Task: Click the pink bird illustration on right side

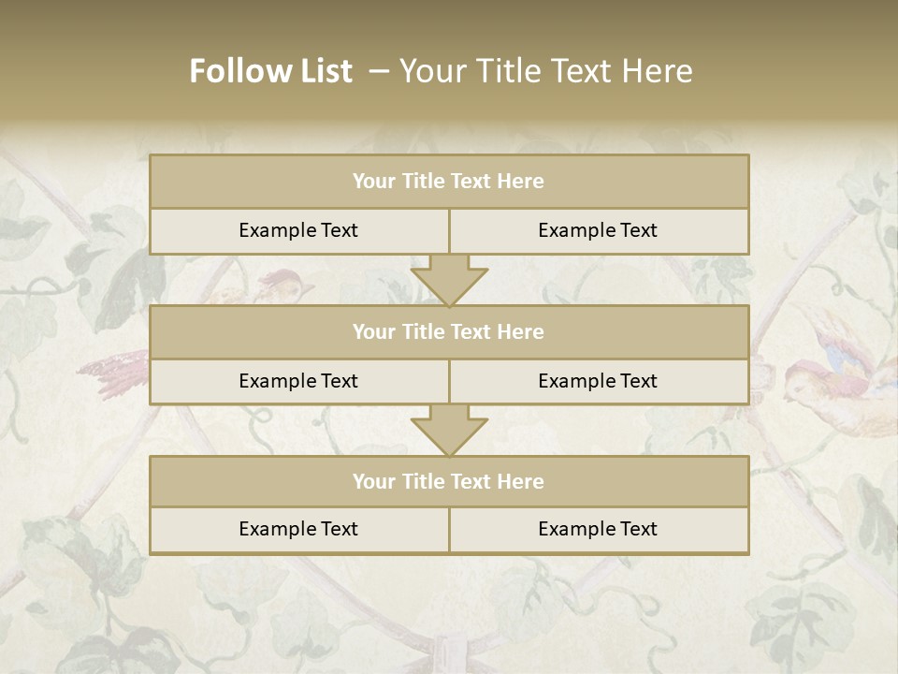Action: [839, 378]
